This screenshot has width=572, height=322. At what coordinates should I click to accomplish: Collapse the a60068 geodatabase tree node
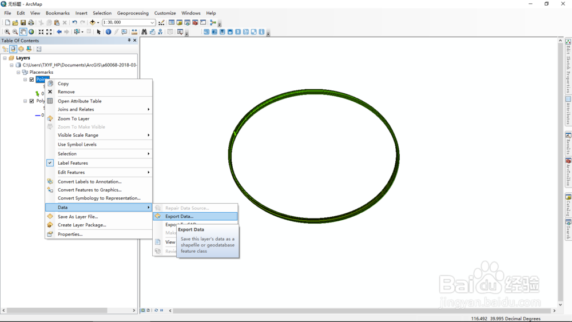[x=11, y=65]
